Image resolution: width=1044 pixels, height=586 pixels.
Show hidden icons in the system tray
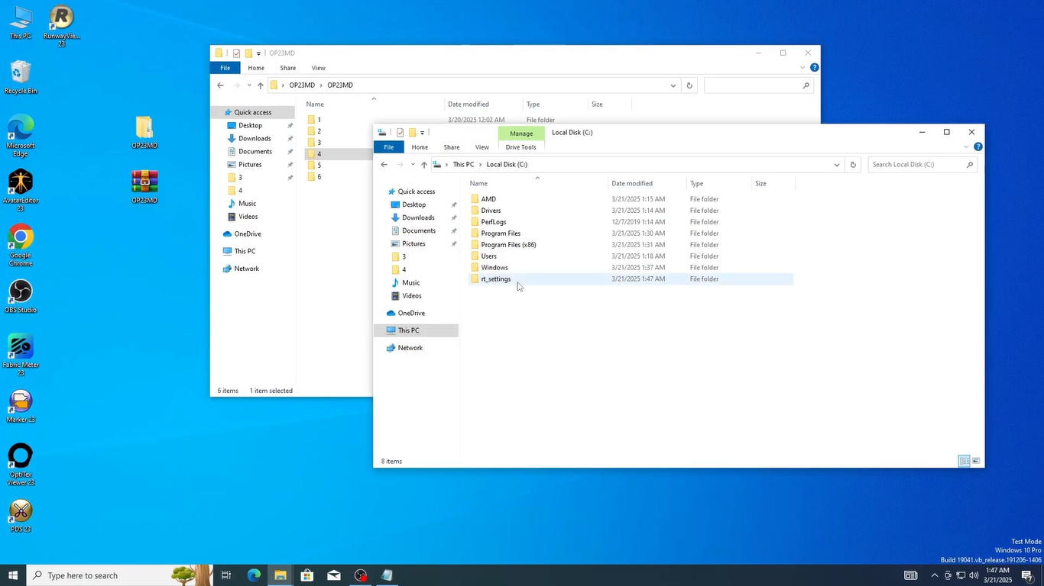tap(934, 575)
